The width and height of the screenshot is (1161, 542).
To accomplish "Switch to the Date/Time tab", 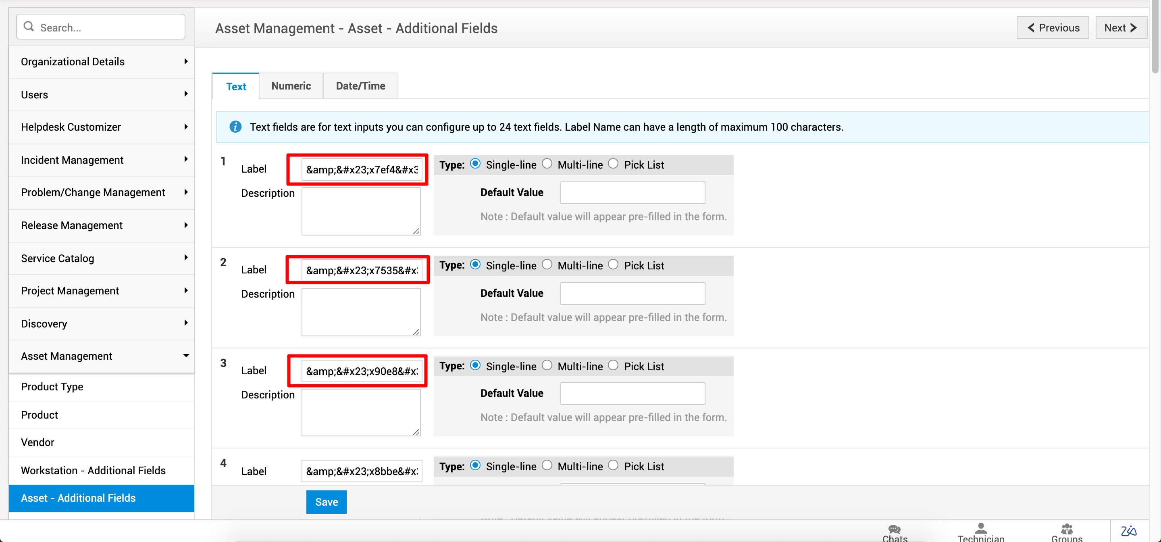I will point(360,85).
